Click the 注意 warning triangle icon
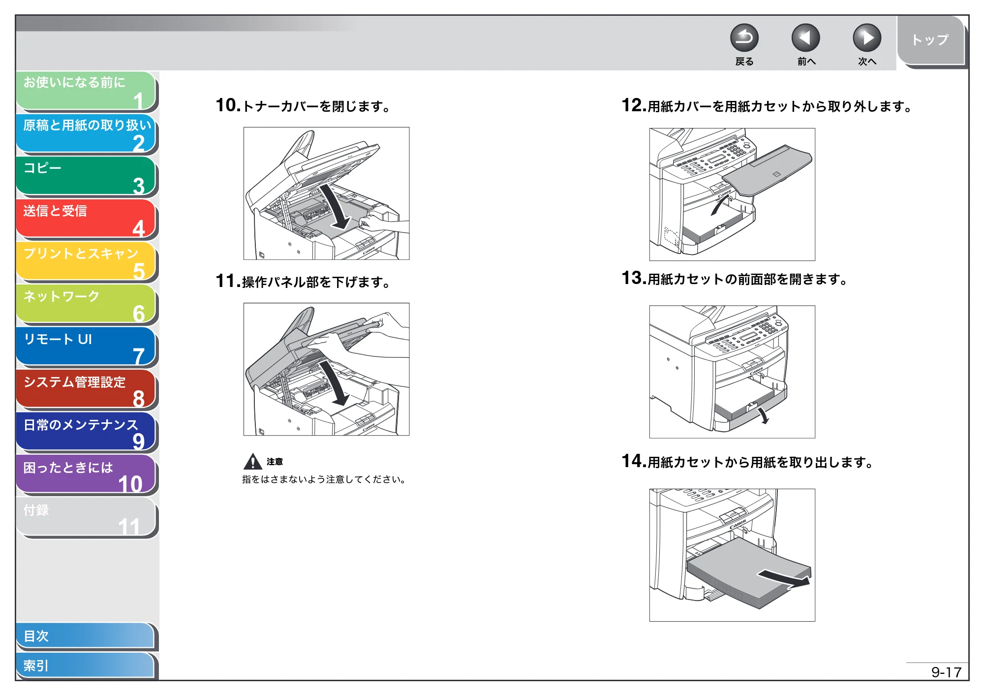The width and height of the screenshot is (984, 696). click(x=252, y=461)
